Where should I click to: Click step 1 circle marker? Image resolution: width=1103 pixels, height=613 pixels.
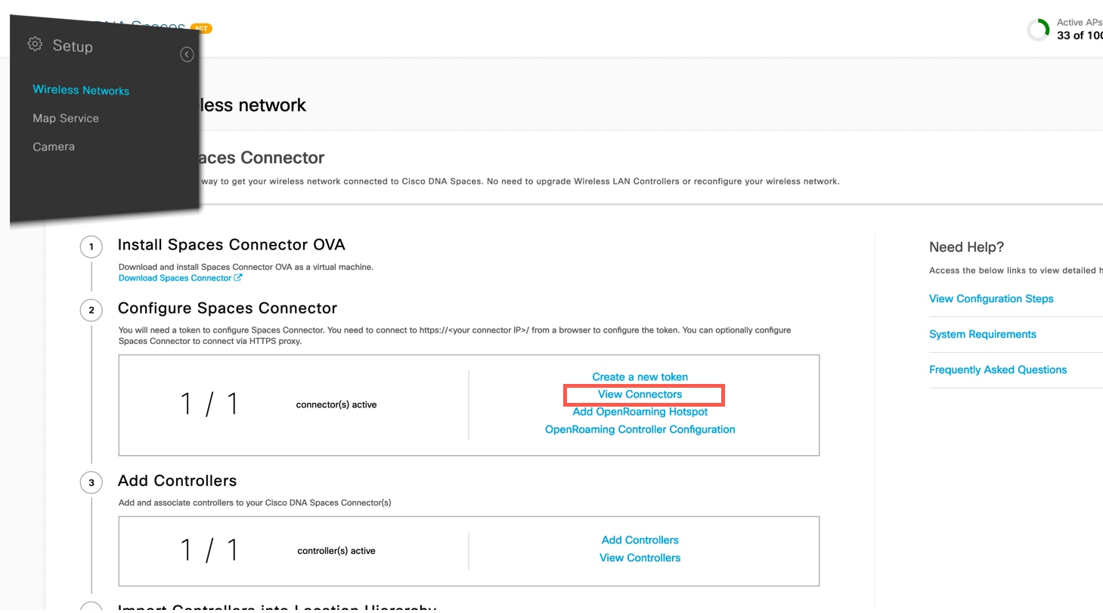(x=91, y=246)
